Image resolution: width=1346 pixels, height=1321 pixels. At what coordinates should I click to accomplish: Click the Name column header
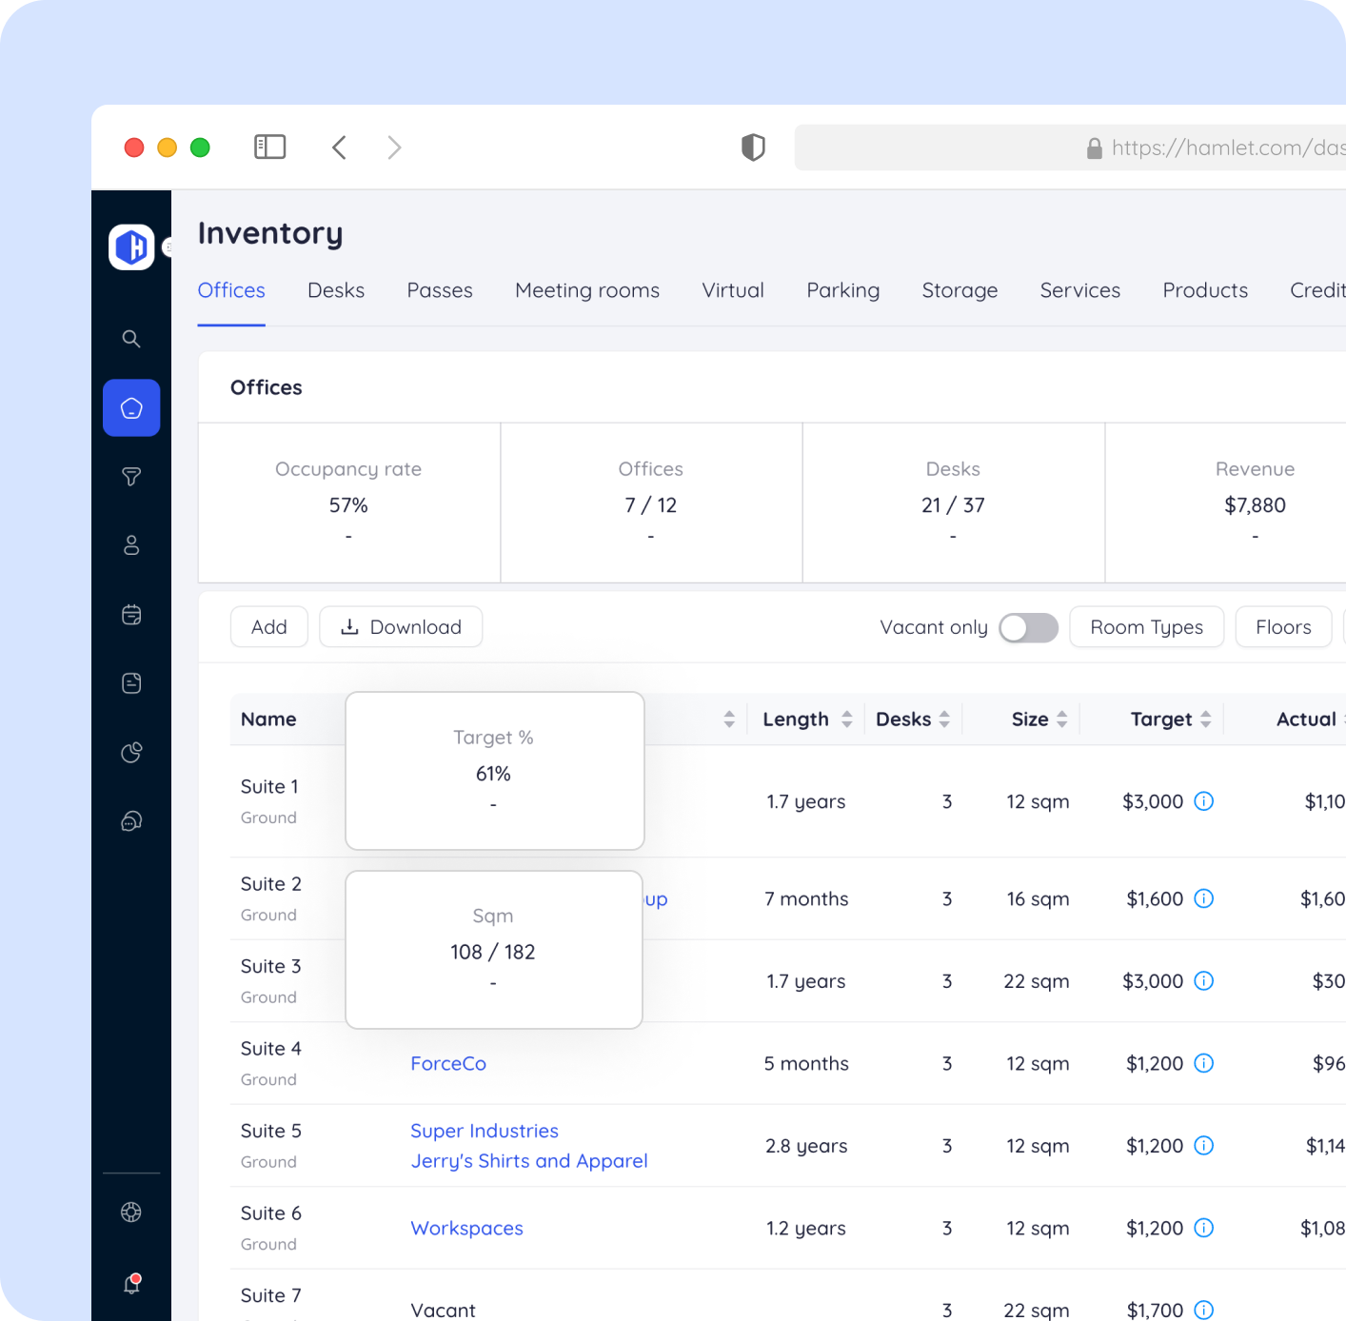(x=268, y=720)
